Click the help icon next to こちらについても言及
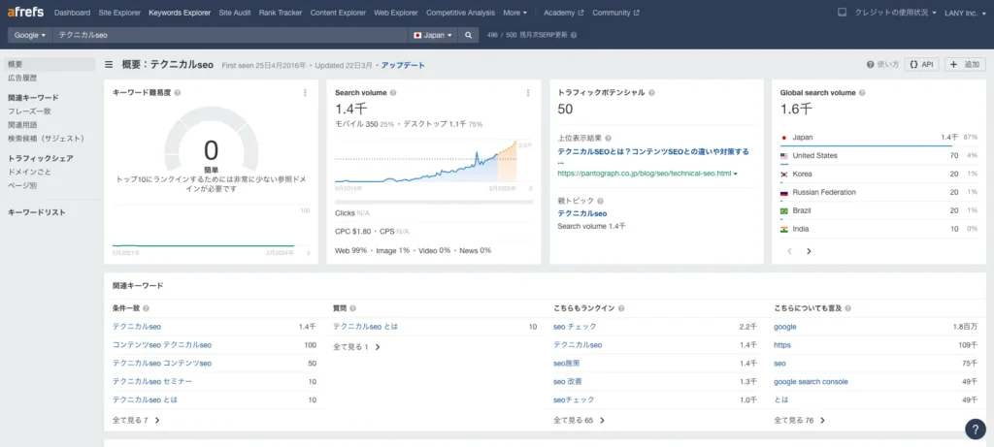 click(x=847, y=308)
